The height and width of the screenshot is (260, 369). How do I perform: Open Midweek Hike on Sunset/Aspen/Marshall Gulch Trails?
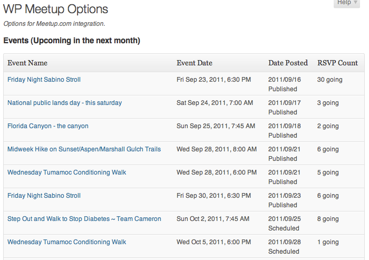pyautogui.click(x=84, y=149)
